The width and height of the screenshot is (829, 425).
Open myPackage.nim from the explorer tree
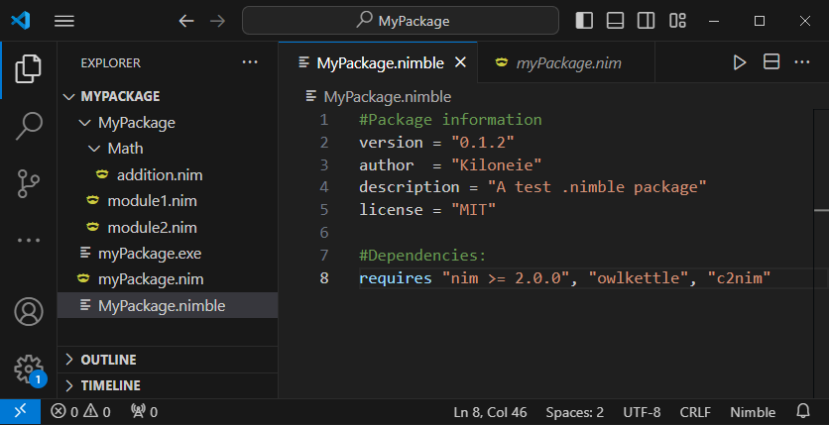[168, 279]
